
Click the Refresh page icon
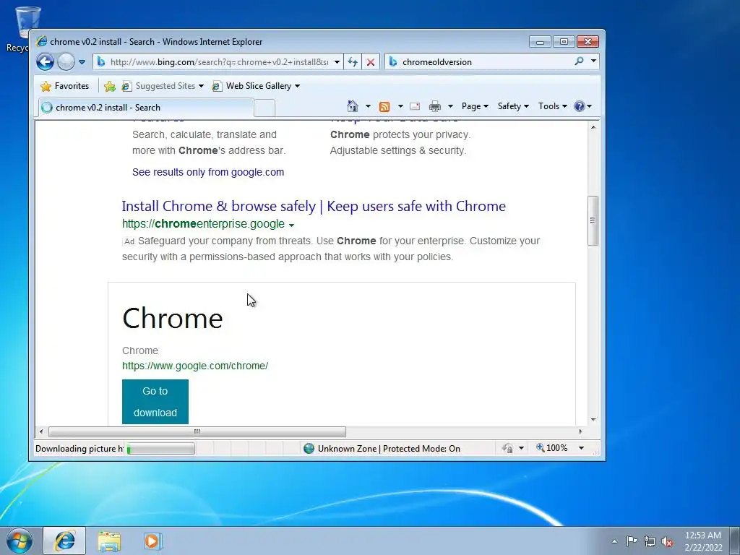[x=353, y=62]
